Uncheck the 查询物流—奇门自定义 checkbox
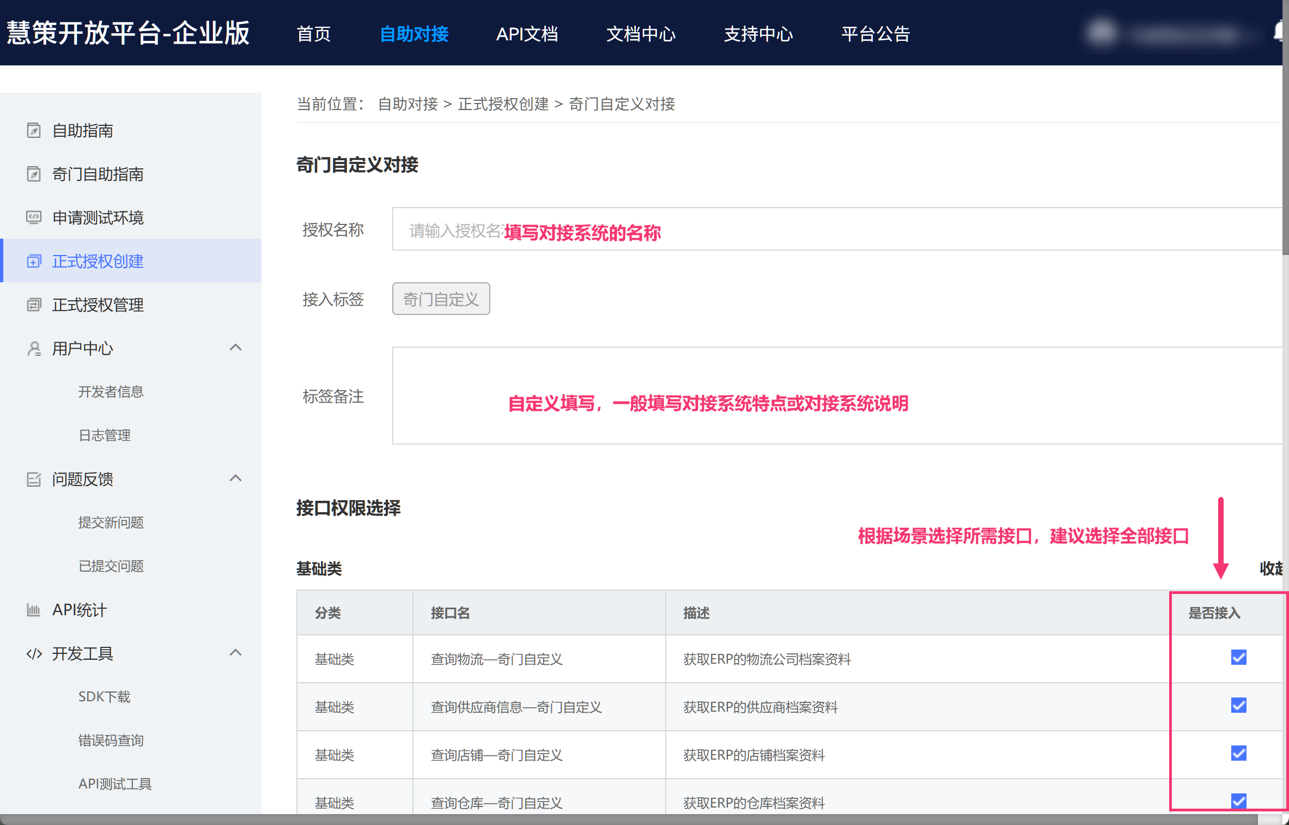The width and height of the screenshot is (1289, 825). (x=1238, y=658)
